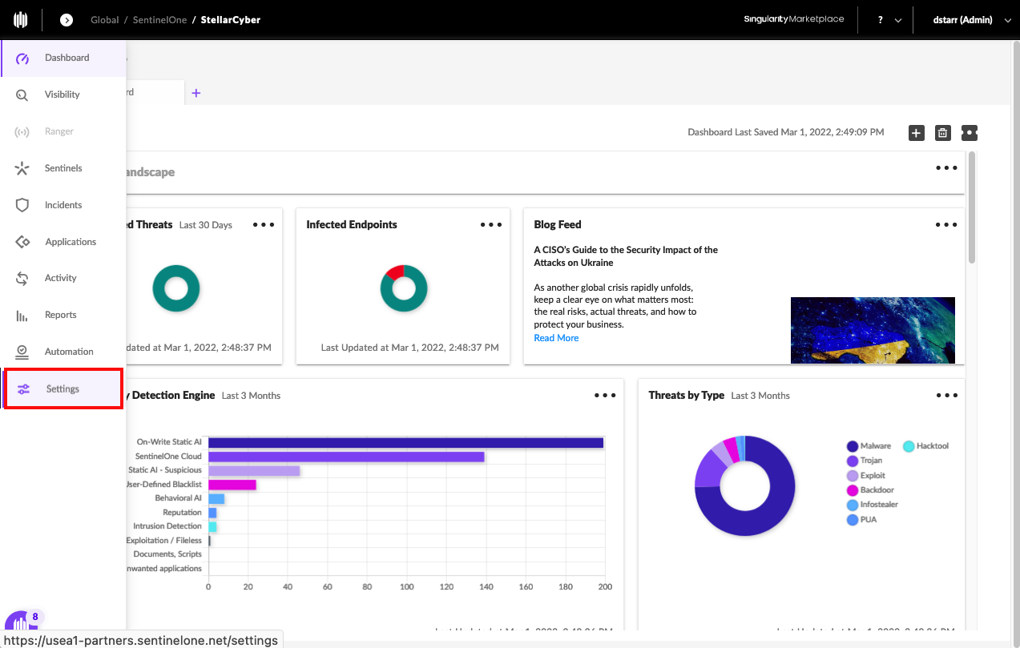This screenshot has height=648, width=1020.
Task: Toggle the Backdoor legend entry
Action: (870, 490)
